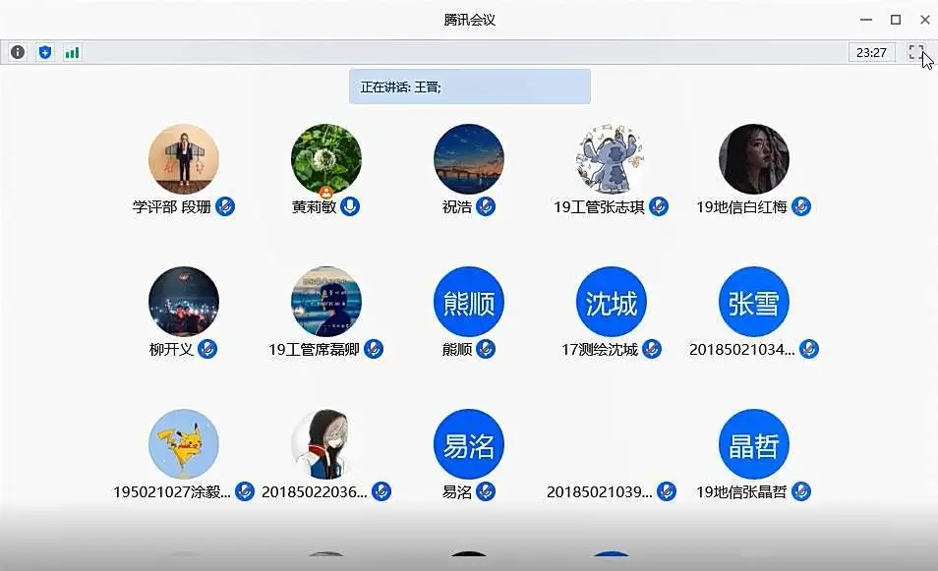Click microphone icon beside 20185021039...
This screenshot has width=938, height=571.
tap(667, 491)
